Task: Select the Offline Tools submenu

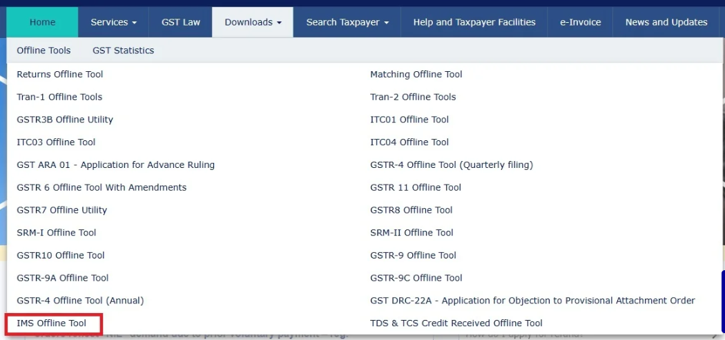Action: pos(43,50)
